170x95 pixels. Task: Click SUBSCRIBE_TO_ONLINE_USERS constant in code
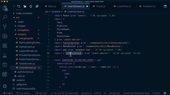(78, 60)
